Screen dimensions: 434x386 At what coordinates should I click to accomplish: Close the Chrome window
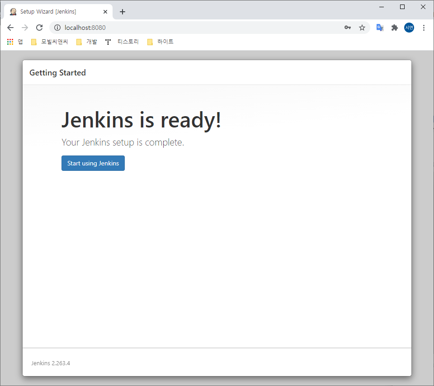tap(423, 7)
